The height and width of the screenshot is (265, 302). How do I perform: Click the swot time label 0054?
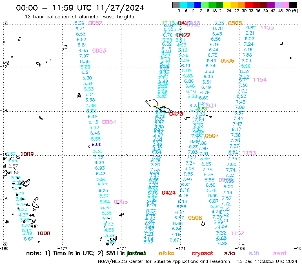pyautogui.click(x=109, y=122)
